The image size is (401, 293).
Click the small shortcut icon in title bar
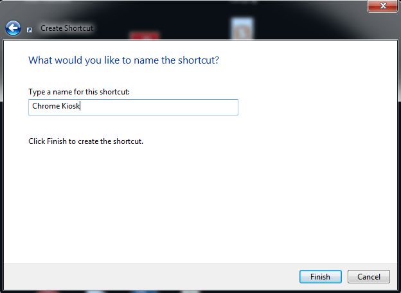tap(30, 29)
